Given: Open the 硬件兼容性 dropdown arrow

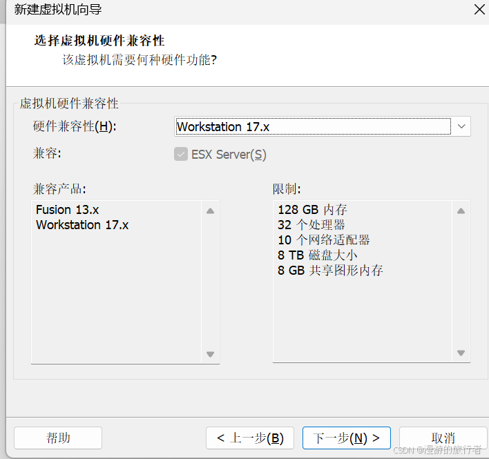Looking at the screenshot, I should [461, 126].
